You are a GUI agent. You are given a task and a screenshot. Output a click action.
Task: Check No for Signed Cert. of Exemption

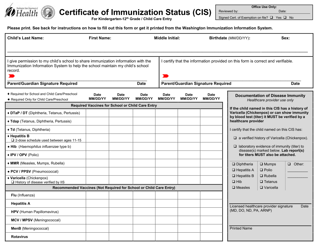(285, 17)
